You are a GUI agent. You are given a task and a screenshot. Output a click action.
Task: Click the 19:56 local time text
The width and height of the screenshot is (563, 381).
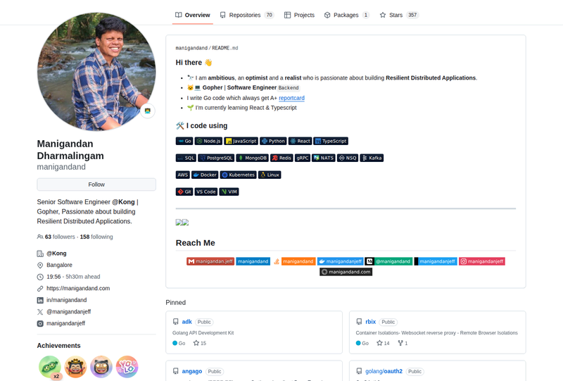[x=53, y=277]
